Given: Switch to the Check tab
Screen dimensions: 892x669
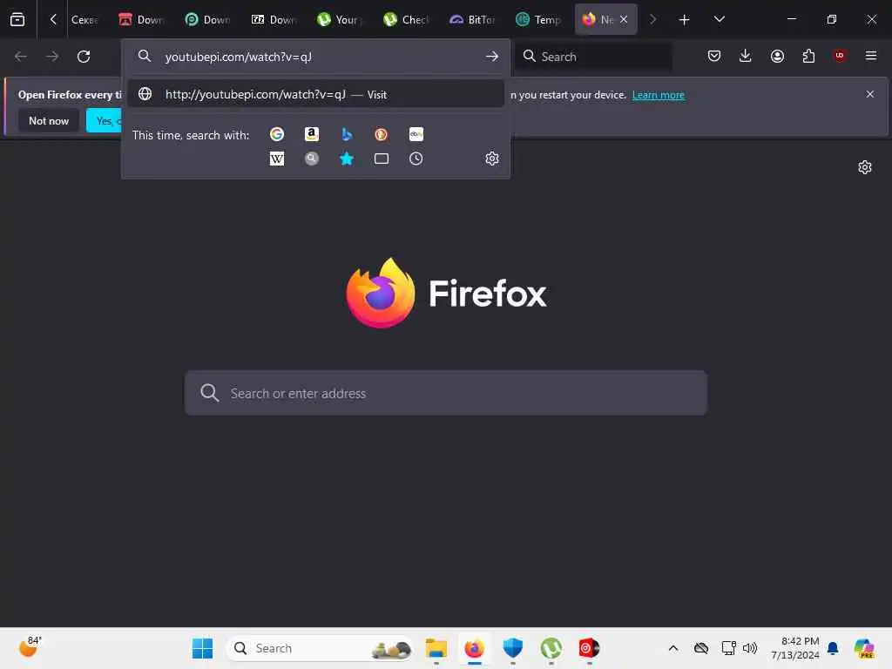Looking at the screenshot, I should point(406,19).
